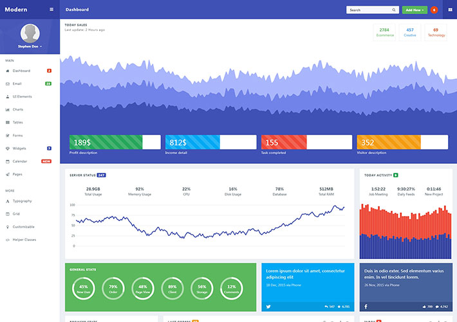Click the search magnifier icon

pyautogui.click(x=394, y=10)
